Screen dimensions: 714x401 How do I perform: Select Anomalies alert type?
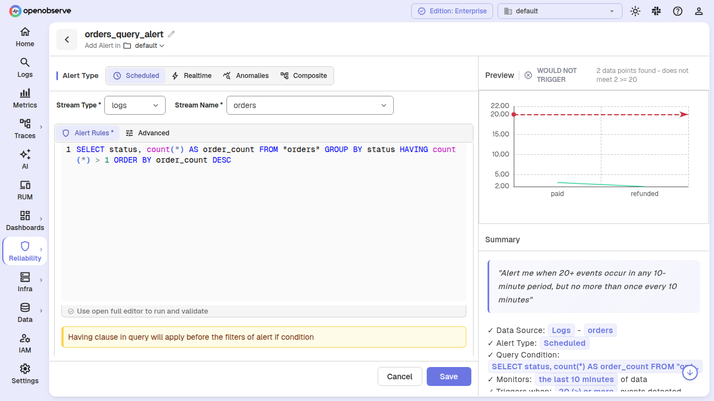[x=245, y=76]
